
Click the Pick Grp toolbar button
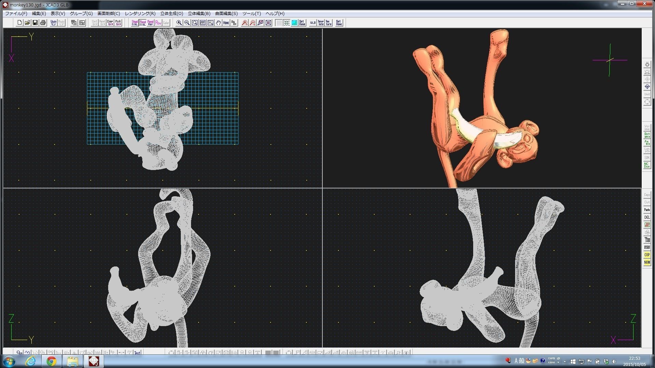[x=118, y=23]
